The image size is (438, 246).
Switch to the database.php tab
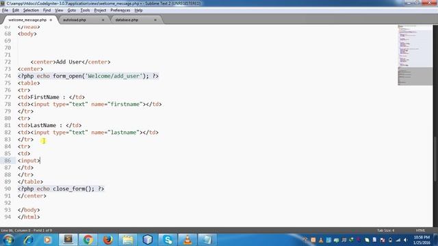[127, 20]
